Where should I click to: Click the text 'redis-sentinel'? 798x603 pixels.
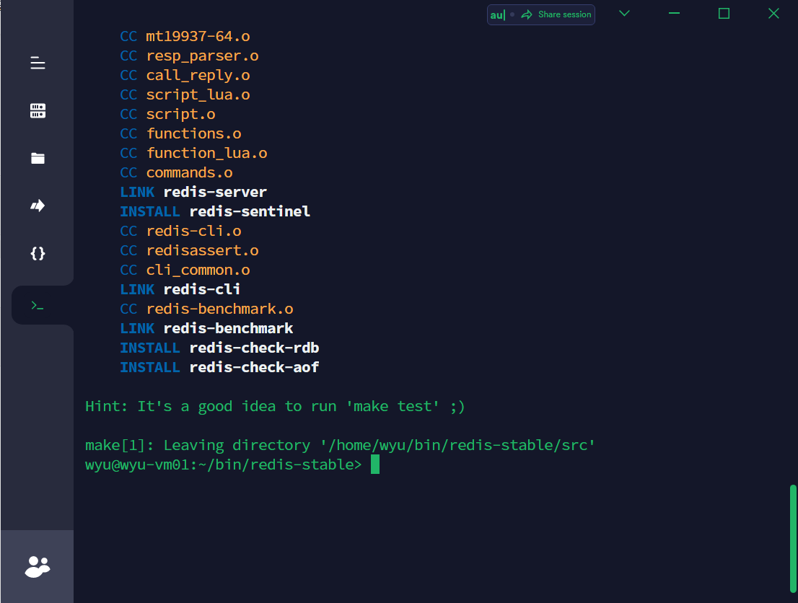pos(250,211)
